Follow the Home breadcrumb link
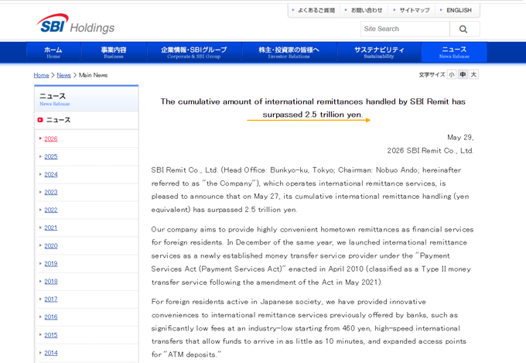Viewport: 526px width, 363px height. tap(41, 75)
